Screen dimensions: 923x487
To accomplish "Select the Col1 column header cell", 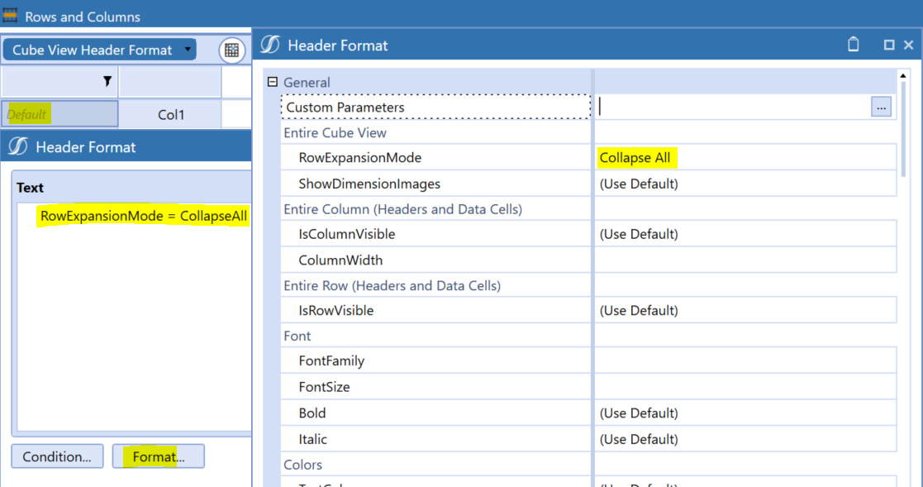I will [x=171, y=114].
